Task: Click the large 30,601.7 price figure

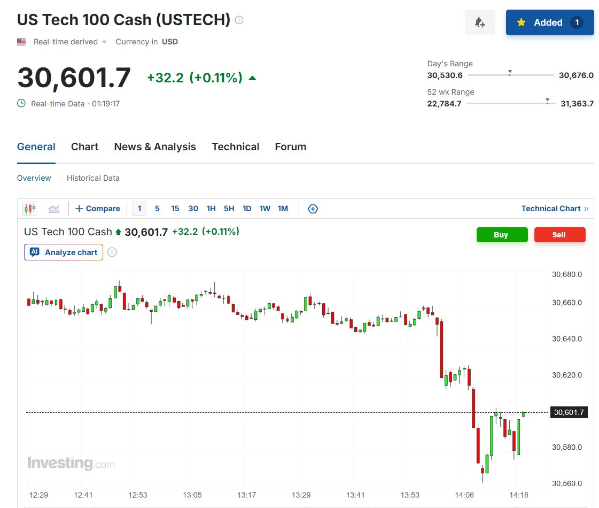Action: click(x=74, y=78)
